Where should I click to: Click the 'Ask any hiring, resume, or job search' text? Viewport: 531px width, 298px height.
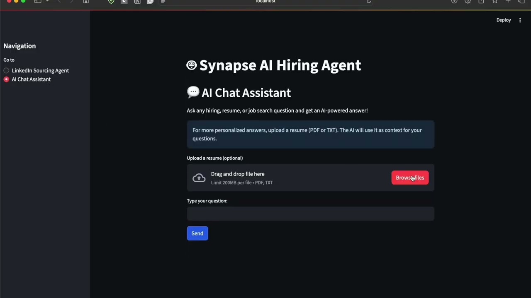pyautogui.click(x=277, y=111)
